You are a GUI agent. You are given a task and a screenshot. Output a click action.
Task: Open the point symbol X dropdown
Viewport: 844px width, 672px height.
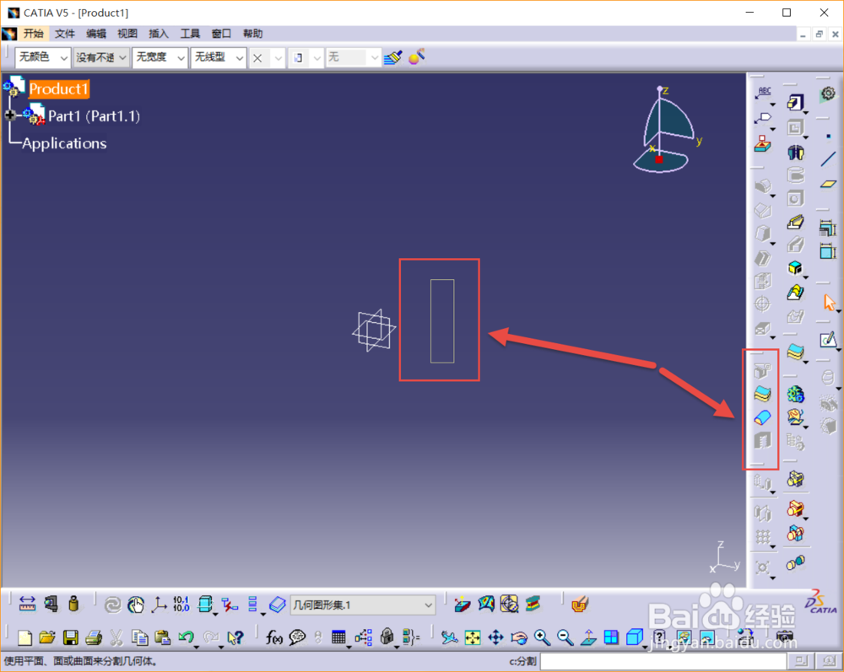[x=267, y=57]
